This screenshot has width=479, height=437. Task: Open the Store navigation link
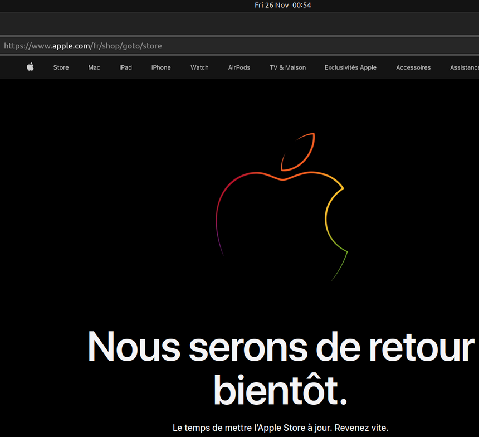click(61, 67)
